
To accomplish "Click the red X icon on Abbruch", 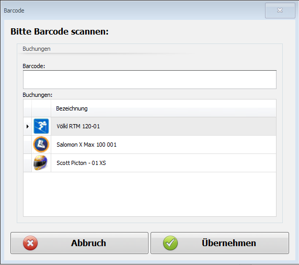I will point(30,243).
